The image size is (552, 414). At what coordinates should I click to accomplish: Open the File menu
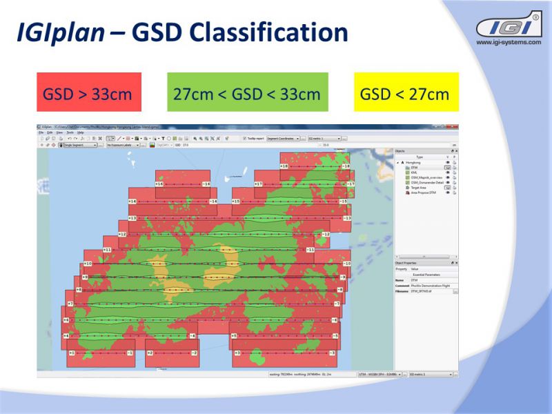click(41, 132)
